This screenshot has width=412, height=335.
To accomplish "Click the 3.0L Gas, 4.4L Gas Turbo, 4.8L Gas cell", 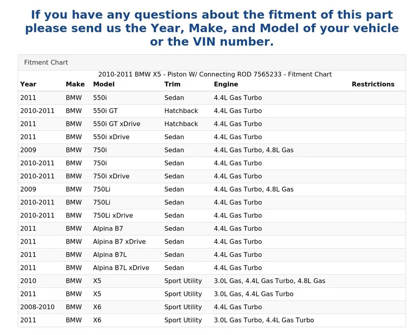I will (x=270, y=281).
